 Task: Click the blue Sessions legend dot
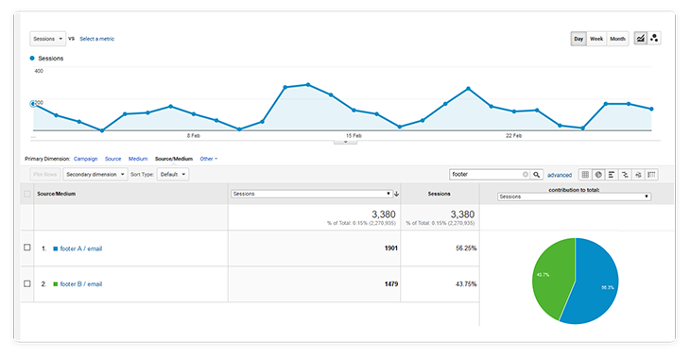(32, 58)
